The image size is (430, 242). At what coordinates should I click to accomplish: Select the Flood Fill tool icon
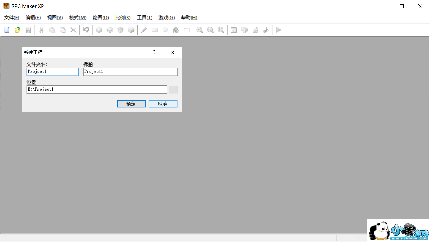176,30
